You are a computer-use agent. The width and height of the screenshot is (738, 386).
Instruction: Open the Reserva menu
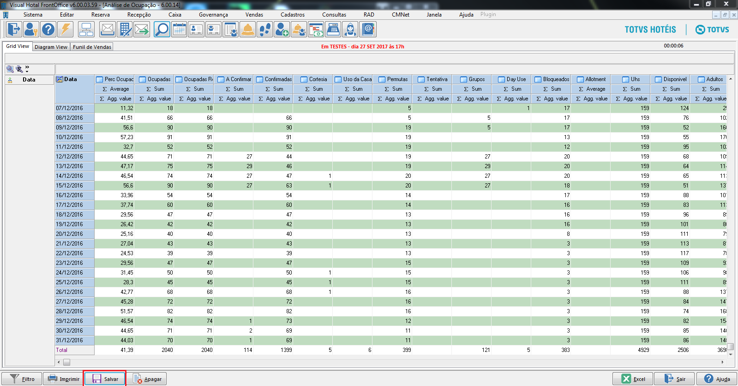point(101,15)
